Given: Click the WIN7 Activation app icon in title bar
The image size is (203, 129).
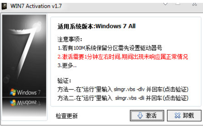Looking at the screenshot, I should 4,6.
